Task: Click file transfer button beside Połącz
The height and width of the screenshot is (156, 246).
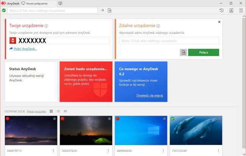Action: pyautogui.click(x=184, y=52)
